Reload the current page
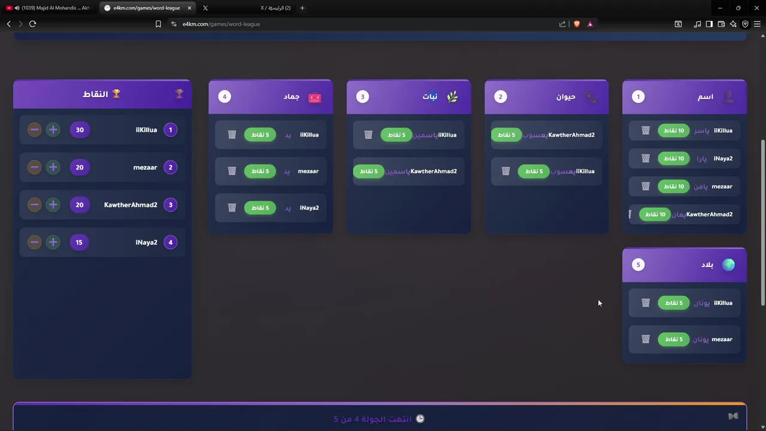The width and height of the screenshot is (766, 431). click(x=32, y=24)
